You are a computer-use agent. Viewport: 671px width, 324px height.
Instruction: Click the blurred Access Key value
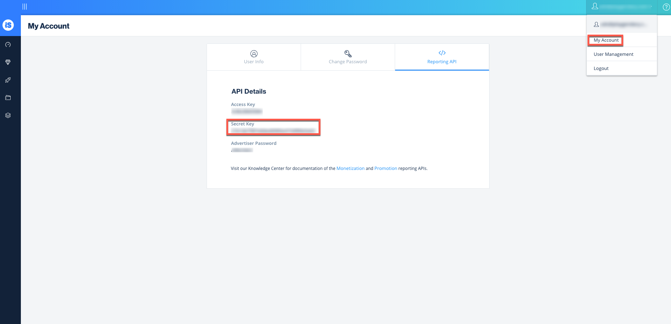[x=247, y=112]
